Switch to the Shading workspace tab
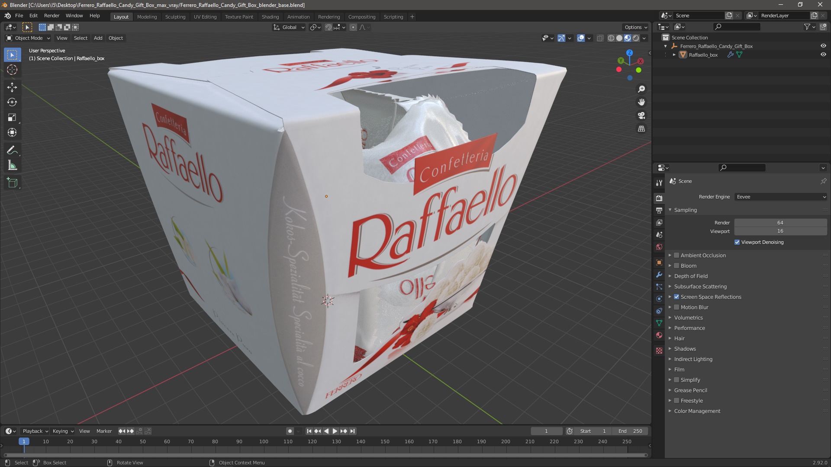Screen dimensions: 831x467 (270, 16)
